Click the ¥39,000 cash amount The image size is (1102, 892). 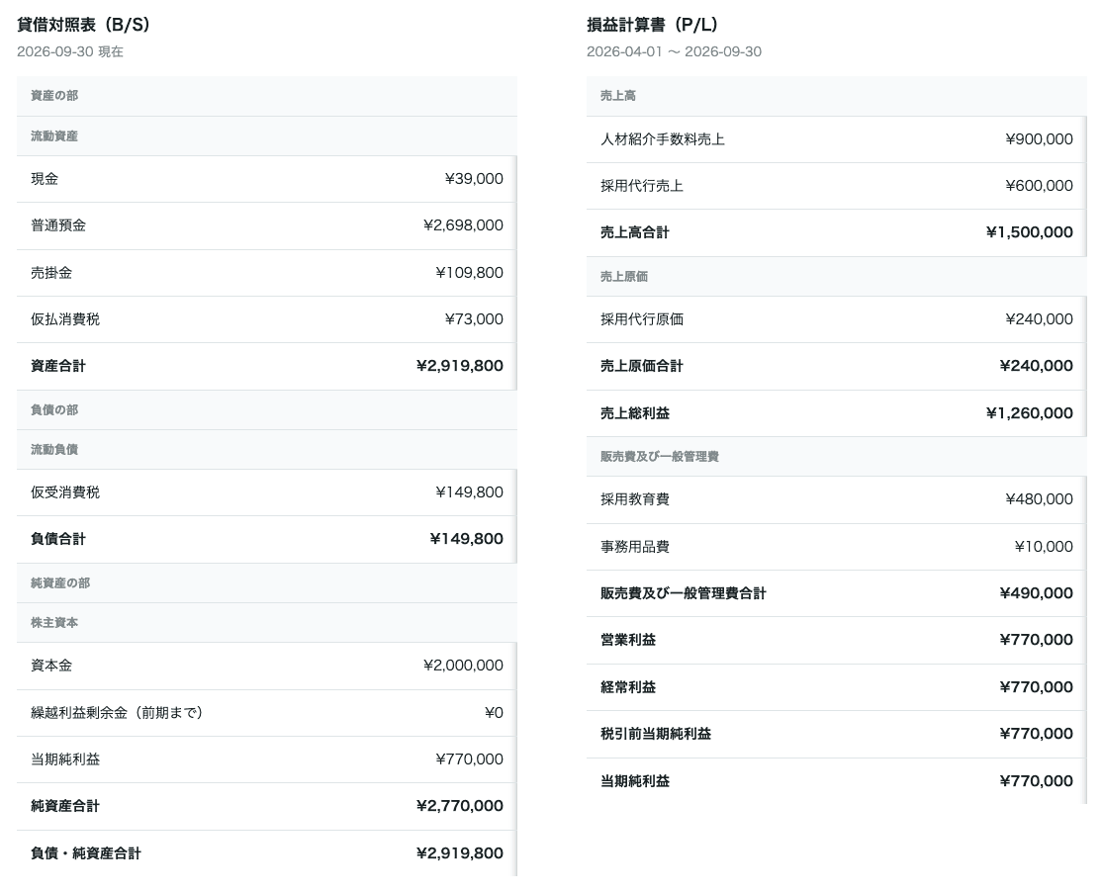pos(474,179)
